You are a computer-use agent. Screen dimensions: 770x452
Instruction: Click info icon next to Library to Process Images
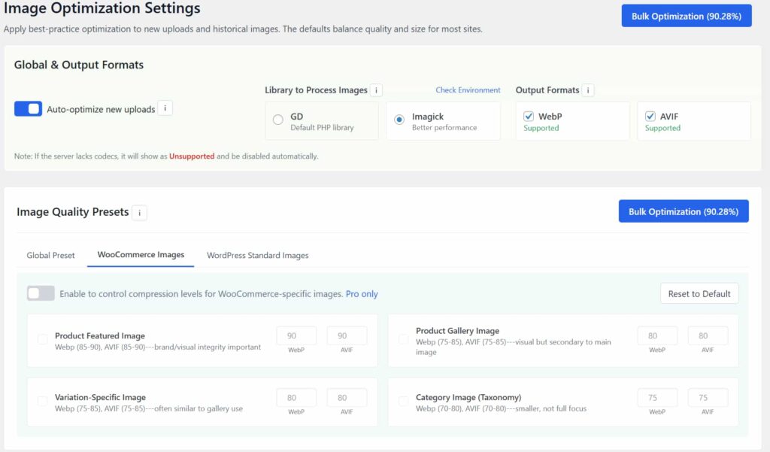pos(376,90)
